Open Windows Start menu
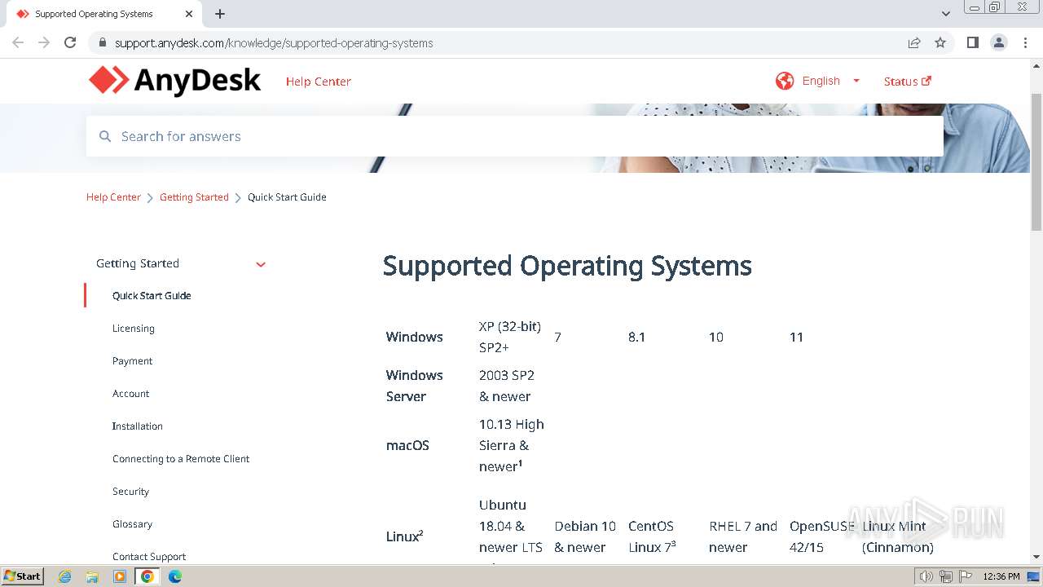Image resolution: width=1043 pixels, height=587 pixels. point(23,576)
